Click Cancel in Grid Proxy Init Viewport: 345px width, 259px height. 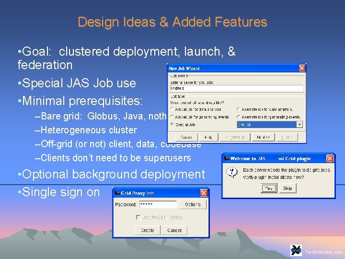tap(174, 230)
